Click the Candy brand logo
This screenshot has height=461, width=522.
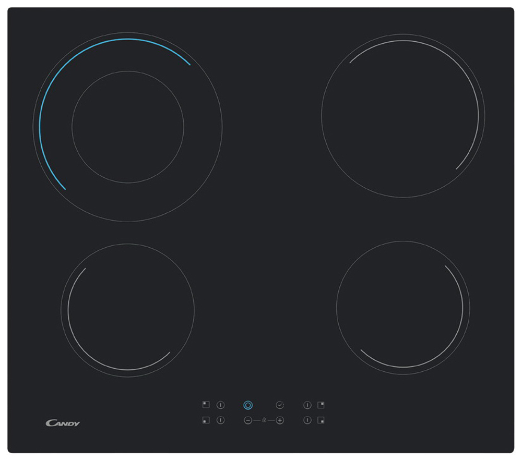[63, 423]
